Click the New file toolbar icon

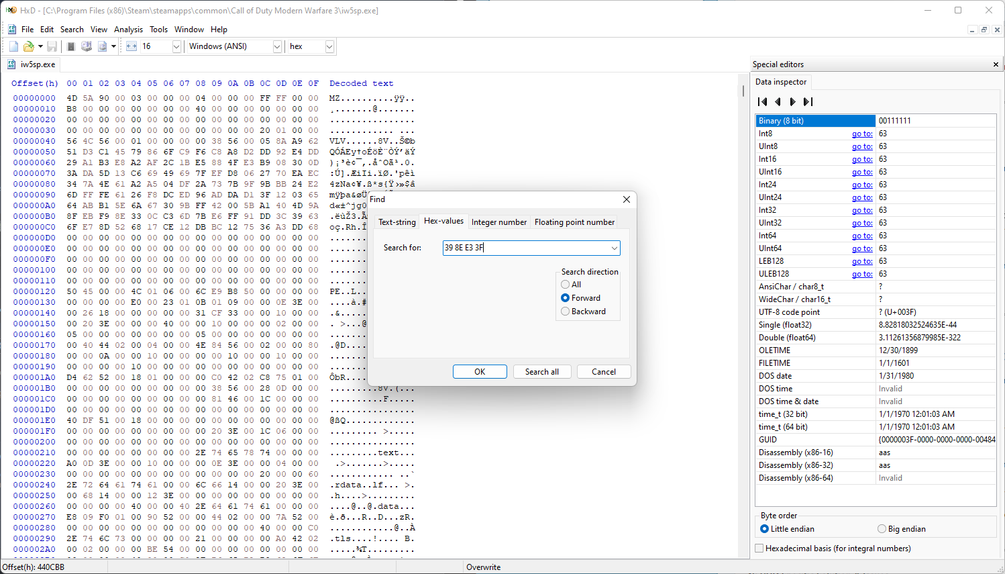pyautogui.click(x=13, y=46)
